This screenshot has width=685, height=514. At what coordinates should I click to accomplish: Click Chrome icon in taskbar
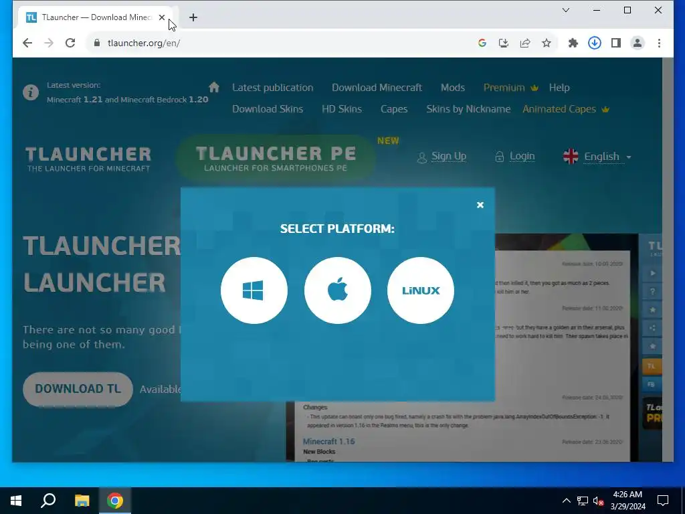point(115,501)
